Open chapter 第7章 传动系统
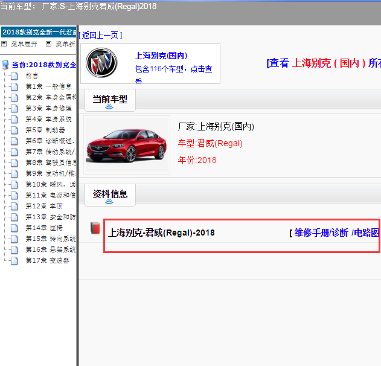The width and height of the screenshot is (381, 366). coord(51,152)
